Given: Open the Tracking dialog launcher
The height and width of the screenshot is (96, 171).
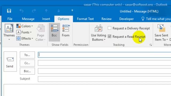Looking at the screenshot, I should point(151,45).
